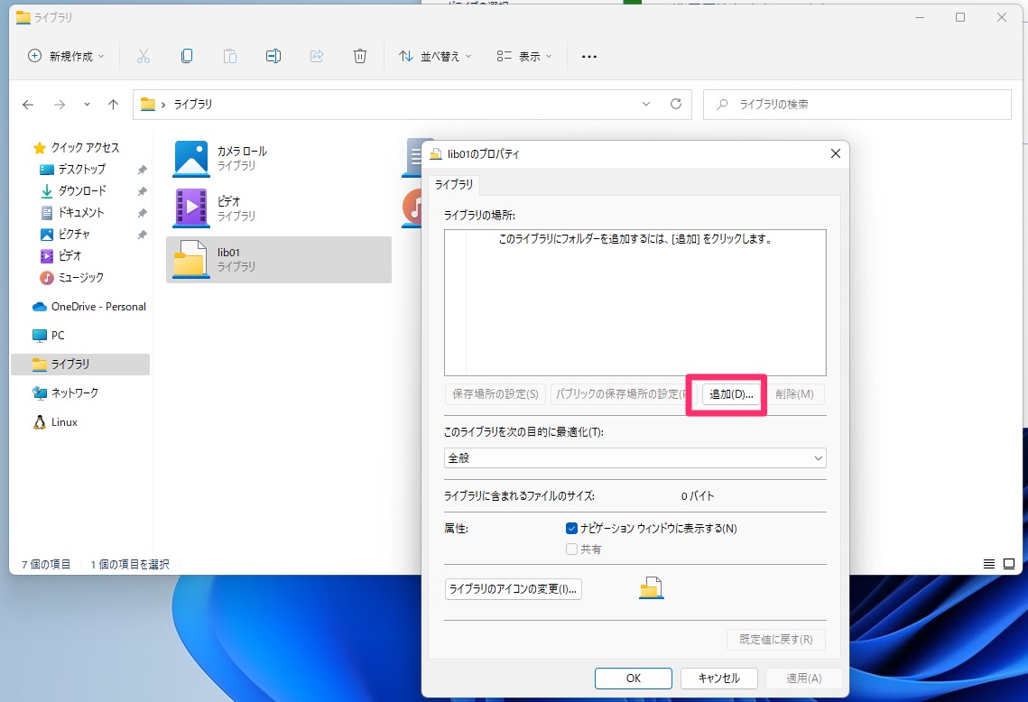The width and height of the screenshot is (1028, 702).
Task: Switch to details view icon in status bar
Action: click(989, 564)
